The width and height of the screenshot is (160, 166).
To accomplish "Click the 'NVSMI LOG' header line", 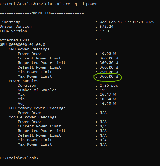I will point(42,13).
